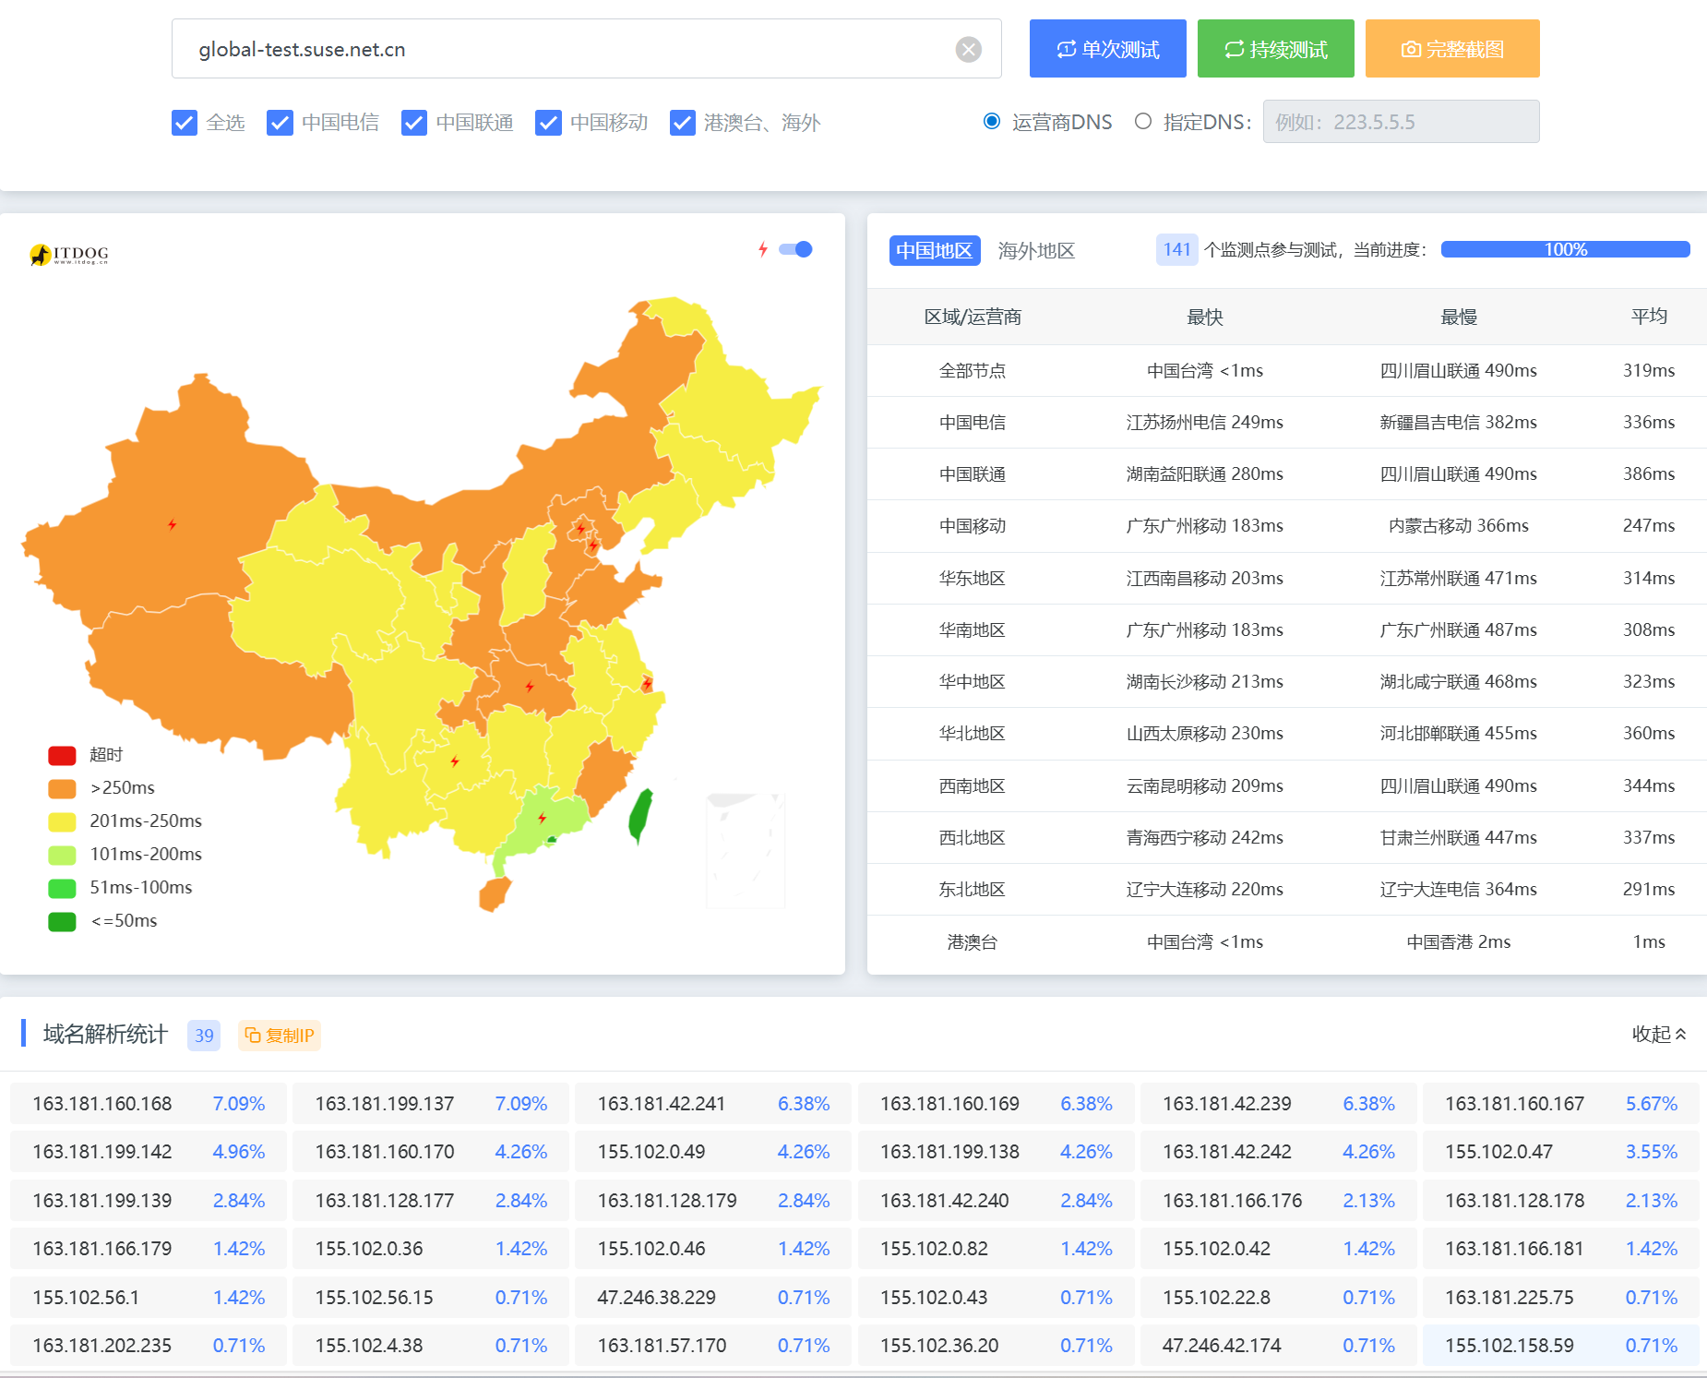Image resolution: width=1707 pixels, height=1378 pixels.
Task: Clear the domain input with the X icon
Action: pyautogui.click(x=968, y=49)
